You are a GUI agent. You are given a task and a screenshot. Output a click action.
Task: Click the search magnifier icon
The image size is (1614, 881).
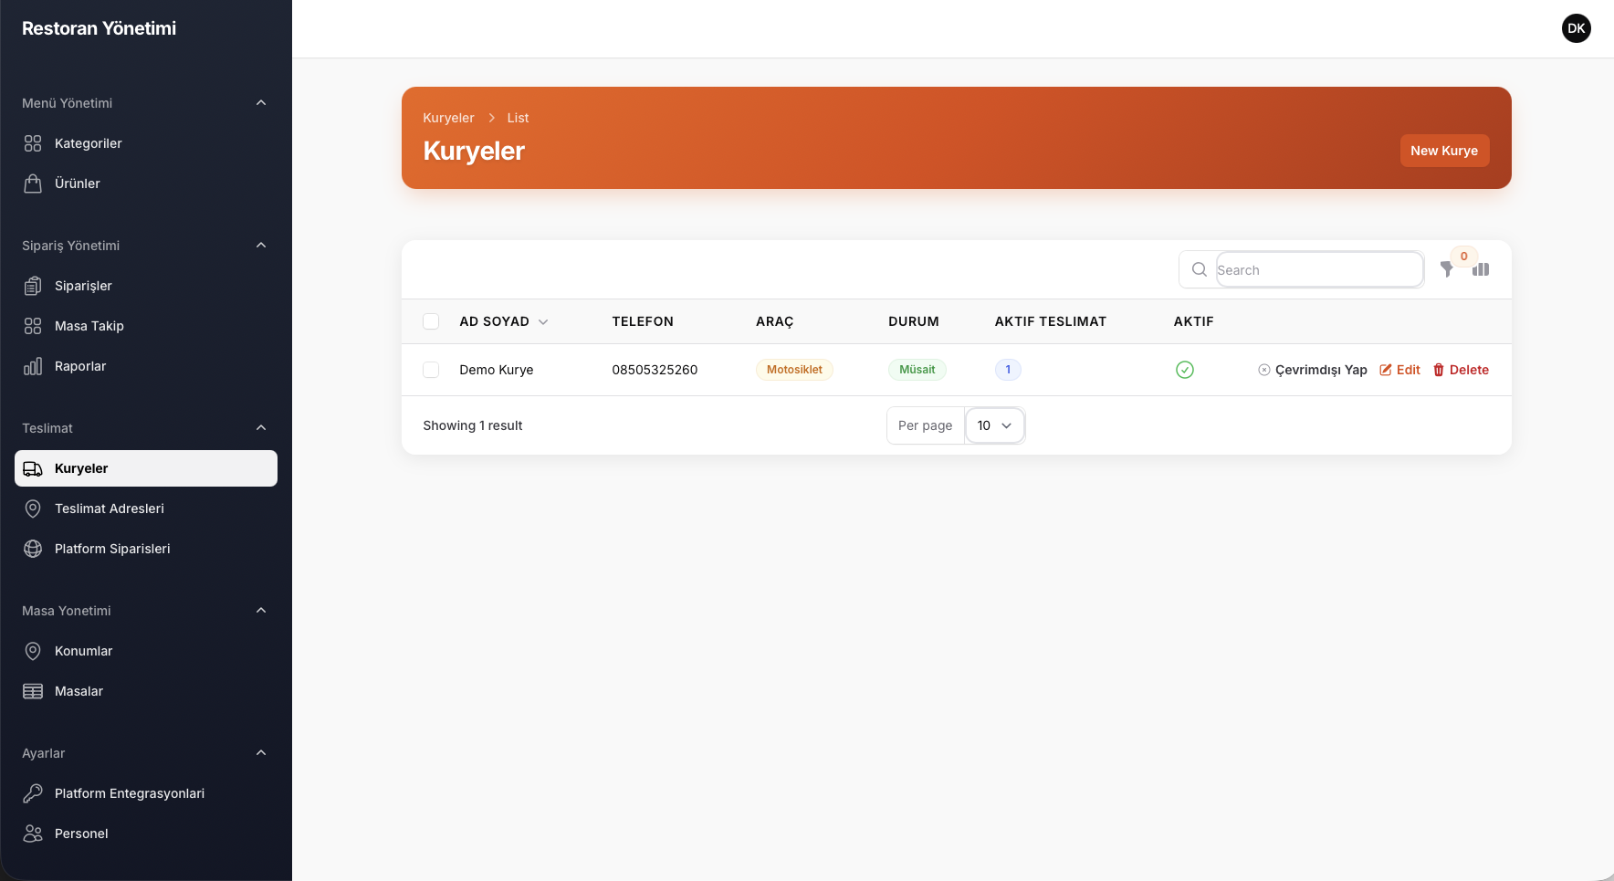pyautogui.click(x=1200, y=269)
